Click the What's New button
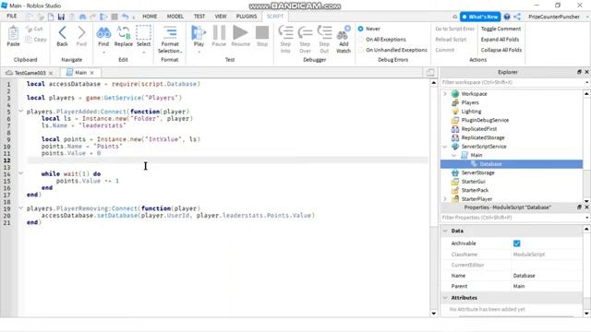The width and height of the screenshot is (591, 332). [480, 17]
